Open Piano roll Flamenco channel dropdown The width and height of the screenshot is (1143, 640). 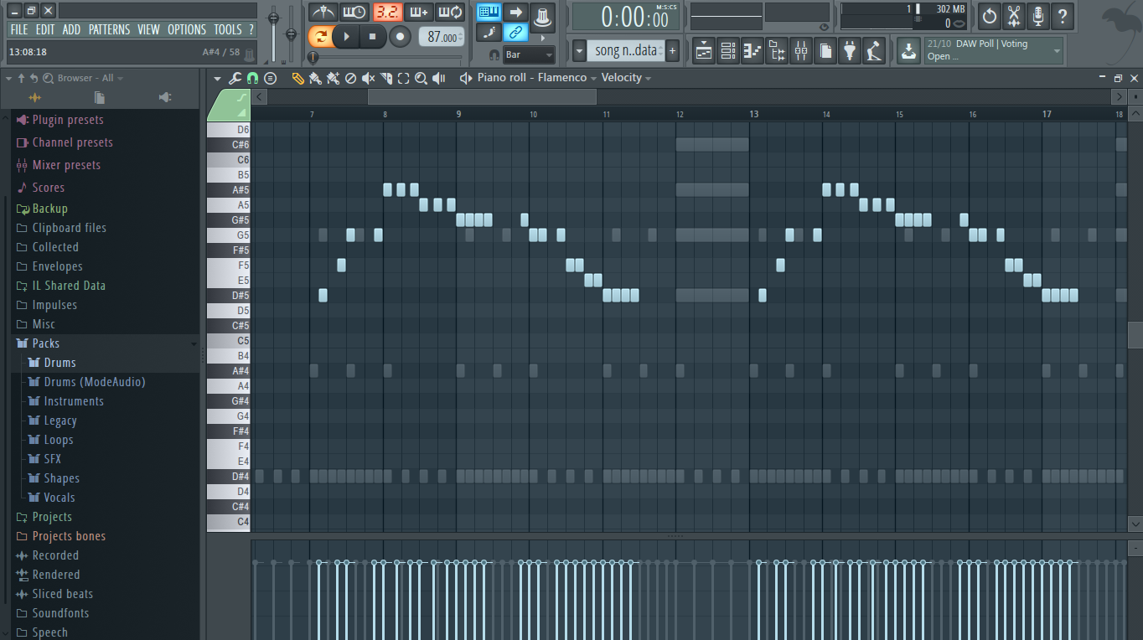pyautogui.click(x=537, y=78)
